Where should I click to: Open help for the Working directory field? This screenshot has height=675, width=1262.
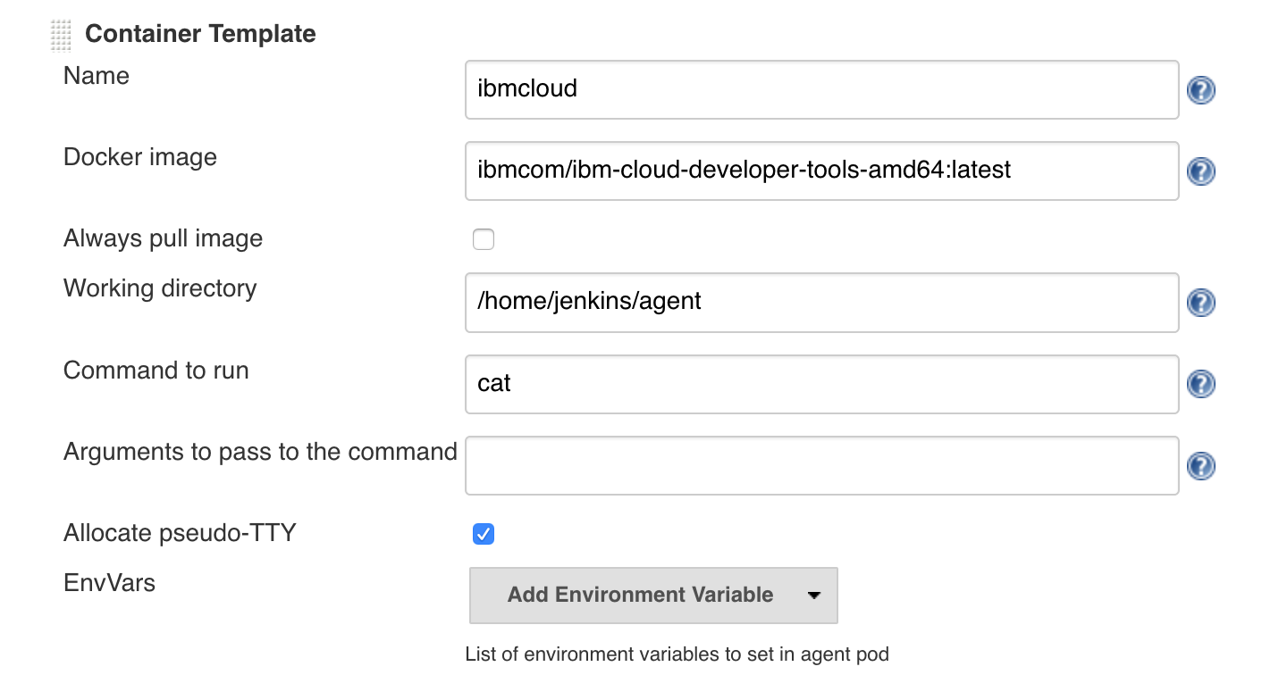1200,303
